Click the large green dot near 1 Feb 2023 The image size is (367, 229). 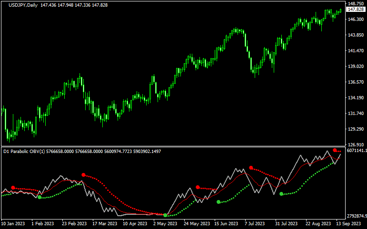click(x=40, y=197)
